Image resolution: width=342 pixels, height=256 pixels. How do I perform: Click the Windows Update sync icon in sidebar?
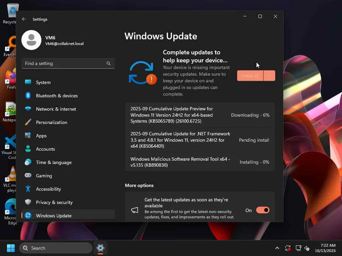tap(28, 215)
